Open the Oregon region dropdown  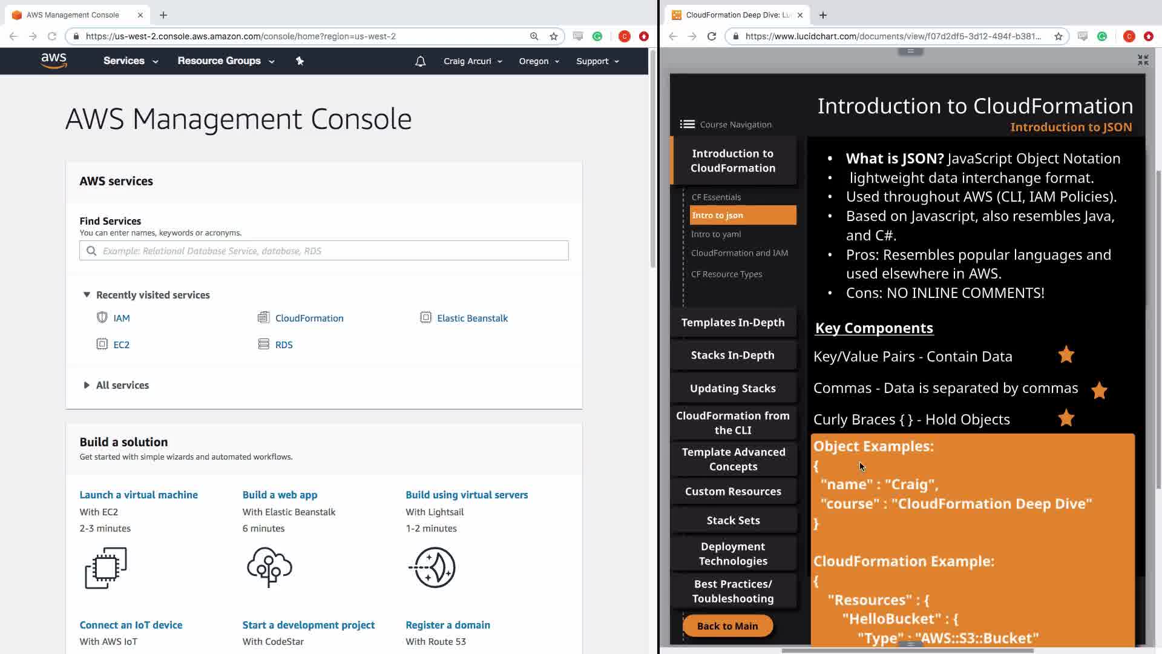coord(539,61)
